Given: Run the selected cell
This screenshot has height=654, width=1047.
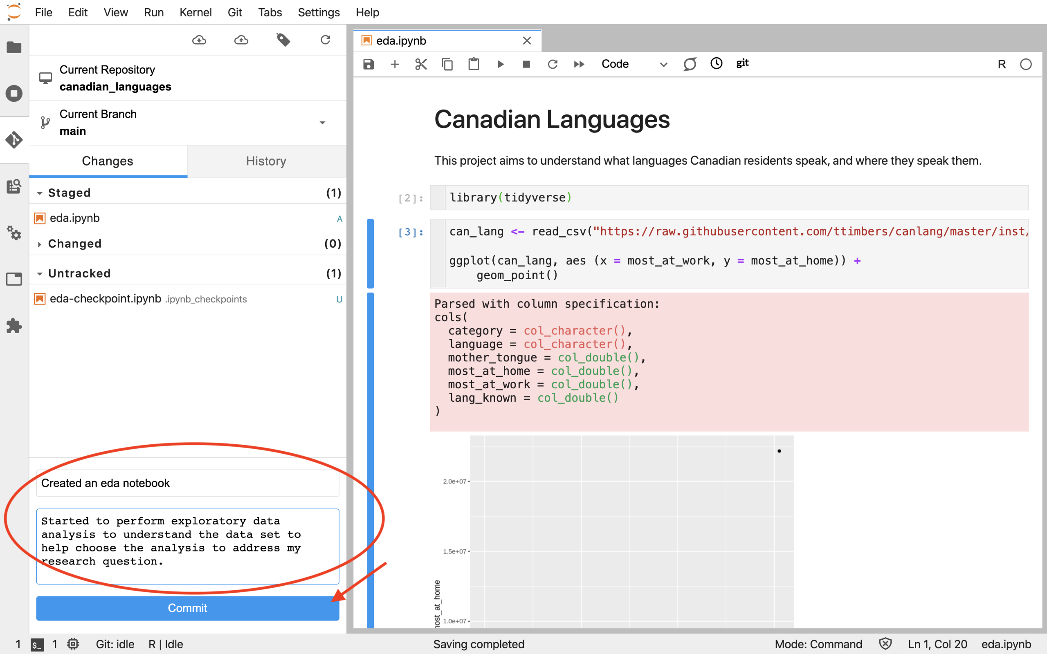Looking at the screenshot, I should (x=500, y=65).
